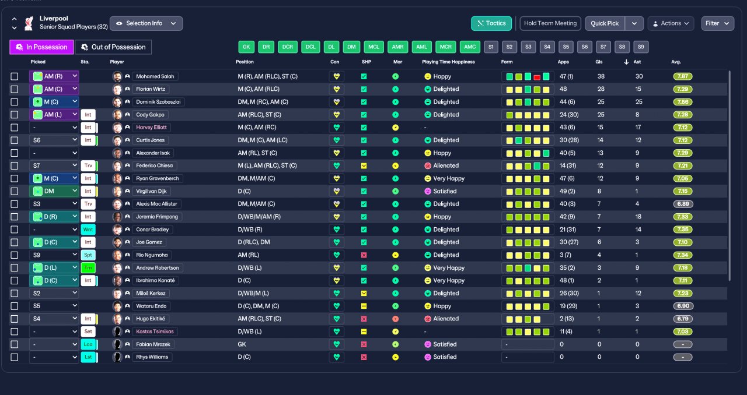747x395 pixels.
Task: Click Andrew Robertson's Trn status badge
Action: 88,268
